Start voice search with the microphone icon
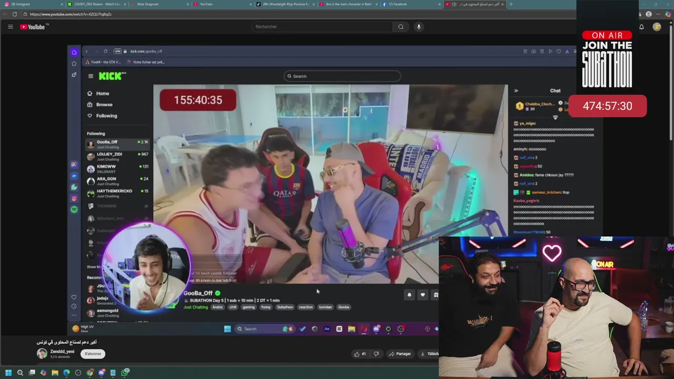674x379 pixels. click(419, 27)
